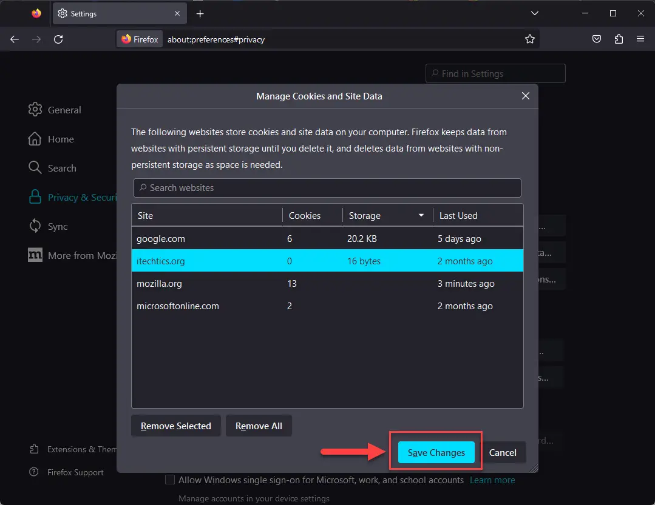Viewport: 655px width, 505px height.
Task: Select the microsoftonline.com row
Action: click(327, 306)
